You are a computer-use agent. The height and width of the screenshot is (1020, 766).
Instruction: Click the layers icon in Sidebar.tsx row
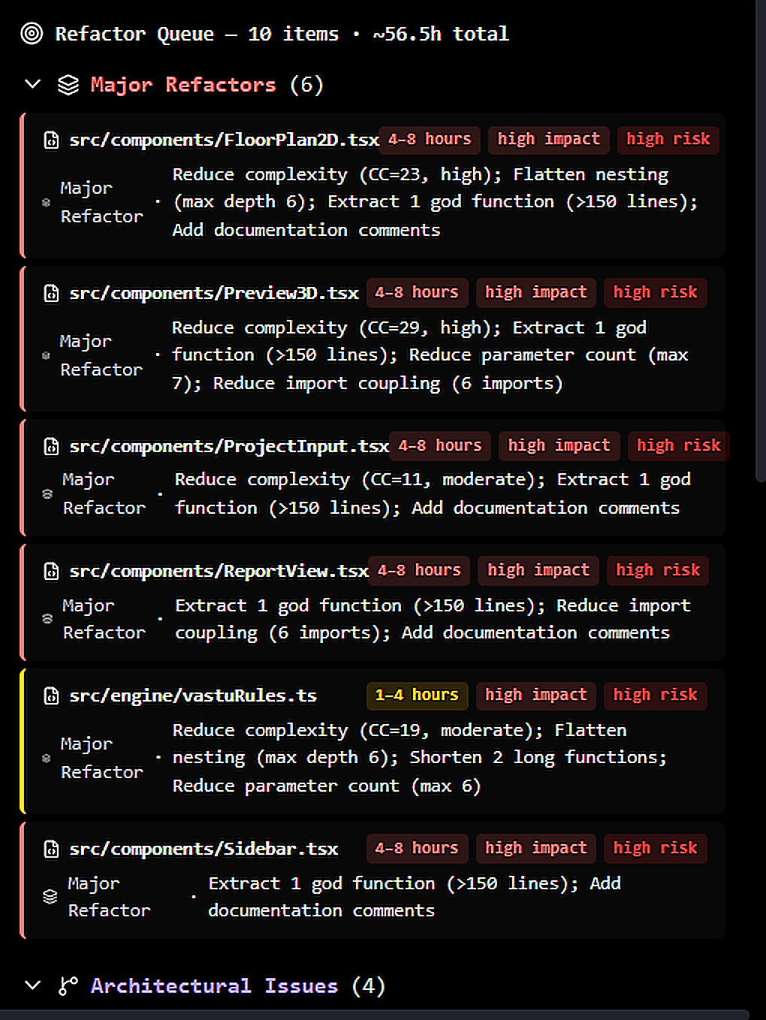pos(50,896)
